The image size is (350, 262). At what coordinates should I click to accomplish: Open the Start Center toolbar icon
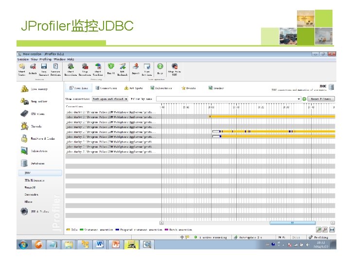22,69
